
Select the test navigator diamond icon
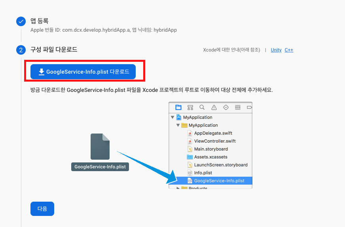point(226,107)
